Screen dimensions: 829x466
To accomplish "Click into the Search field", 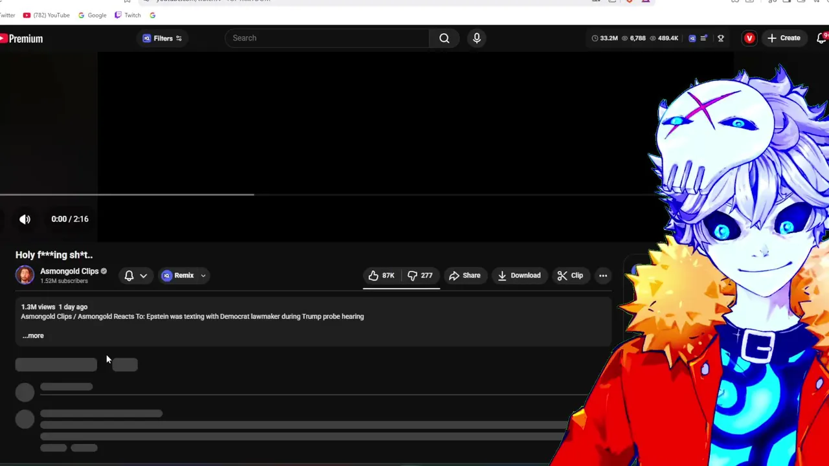I will pos(327,38).
